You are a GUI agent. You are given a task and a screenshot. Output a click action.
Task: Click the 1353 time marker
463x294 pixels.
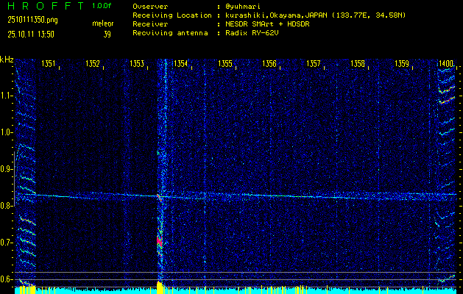coord(137,64)
